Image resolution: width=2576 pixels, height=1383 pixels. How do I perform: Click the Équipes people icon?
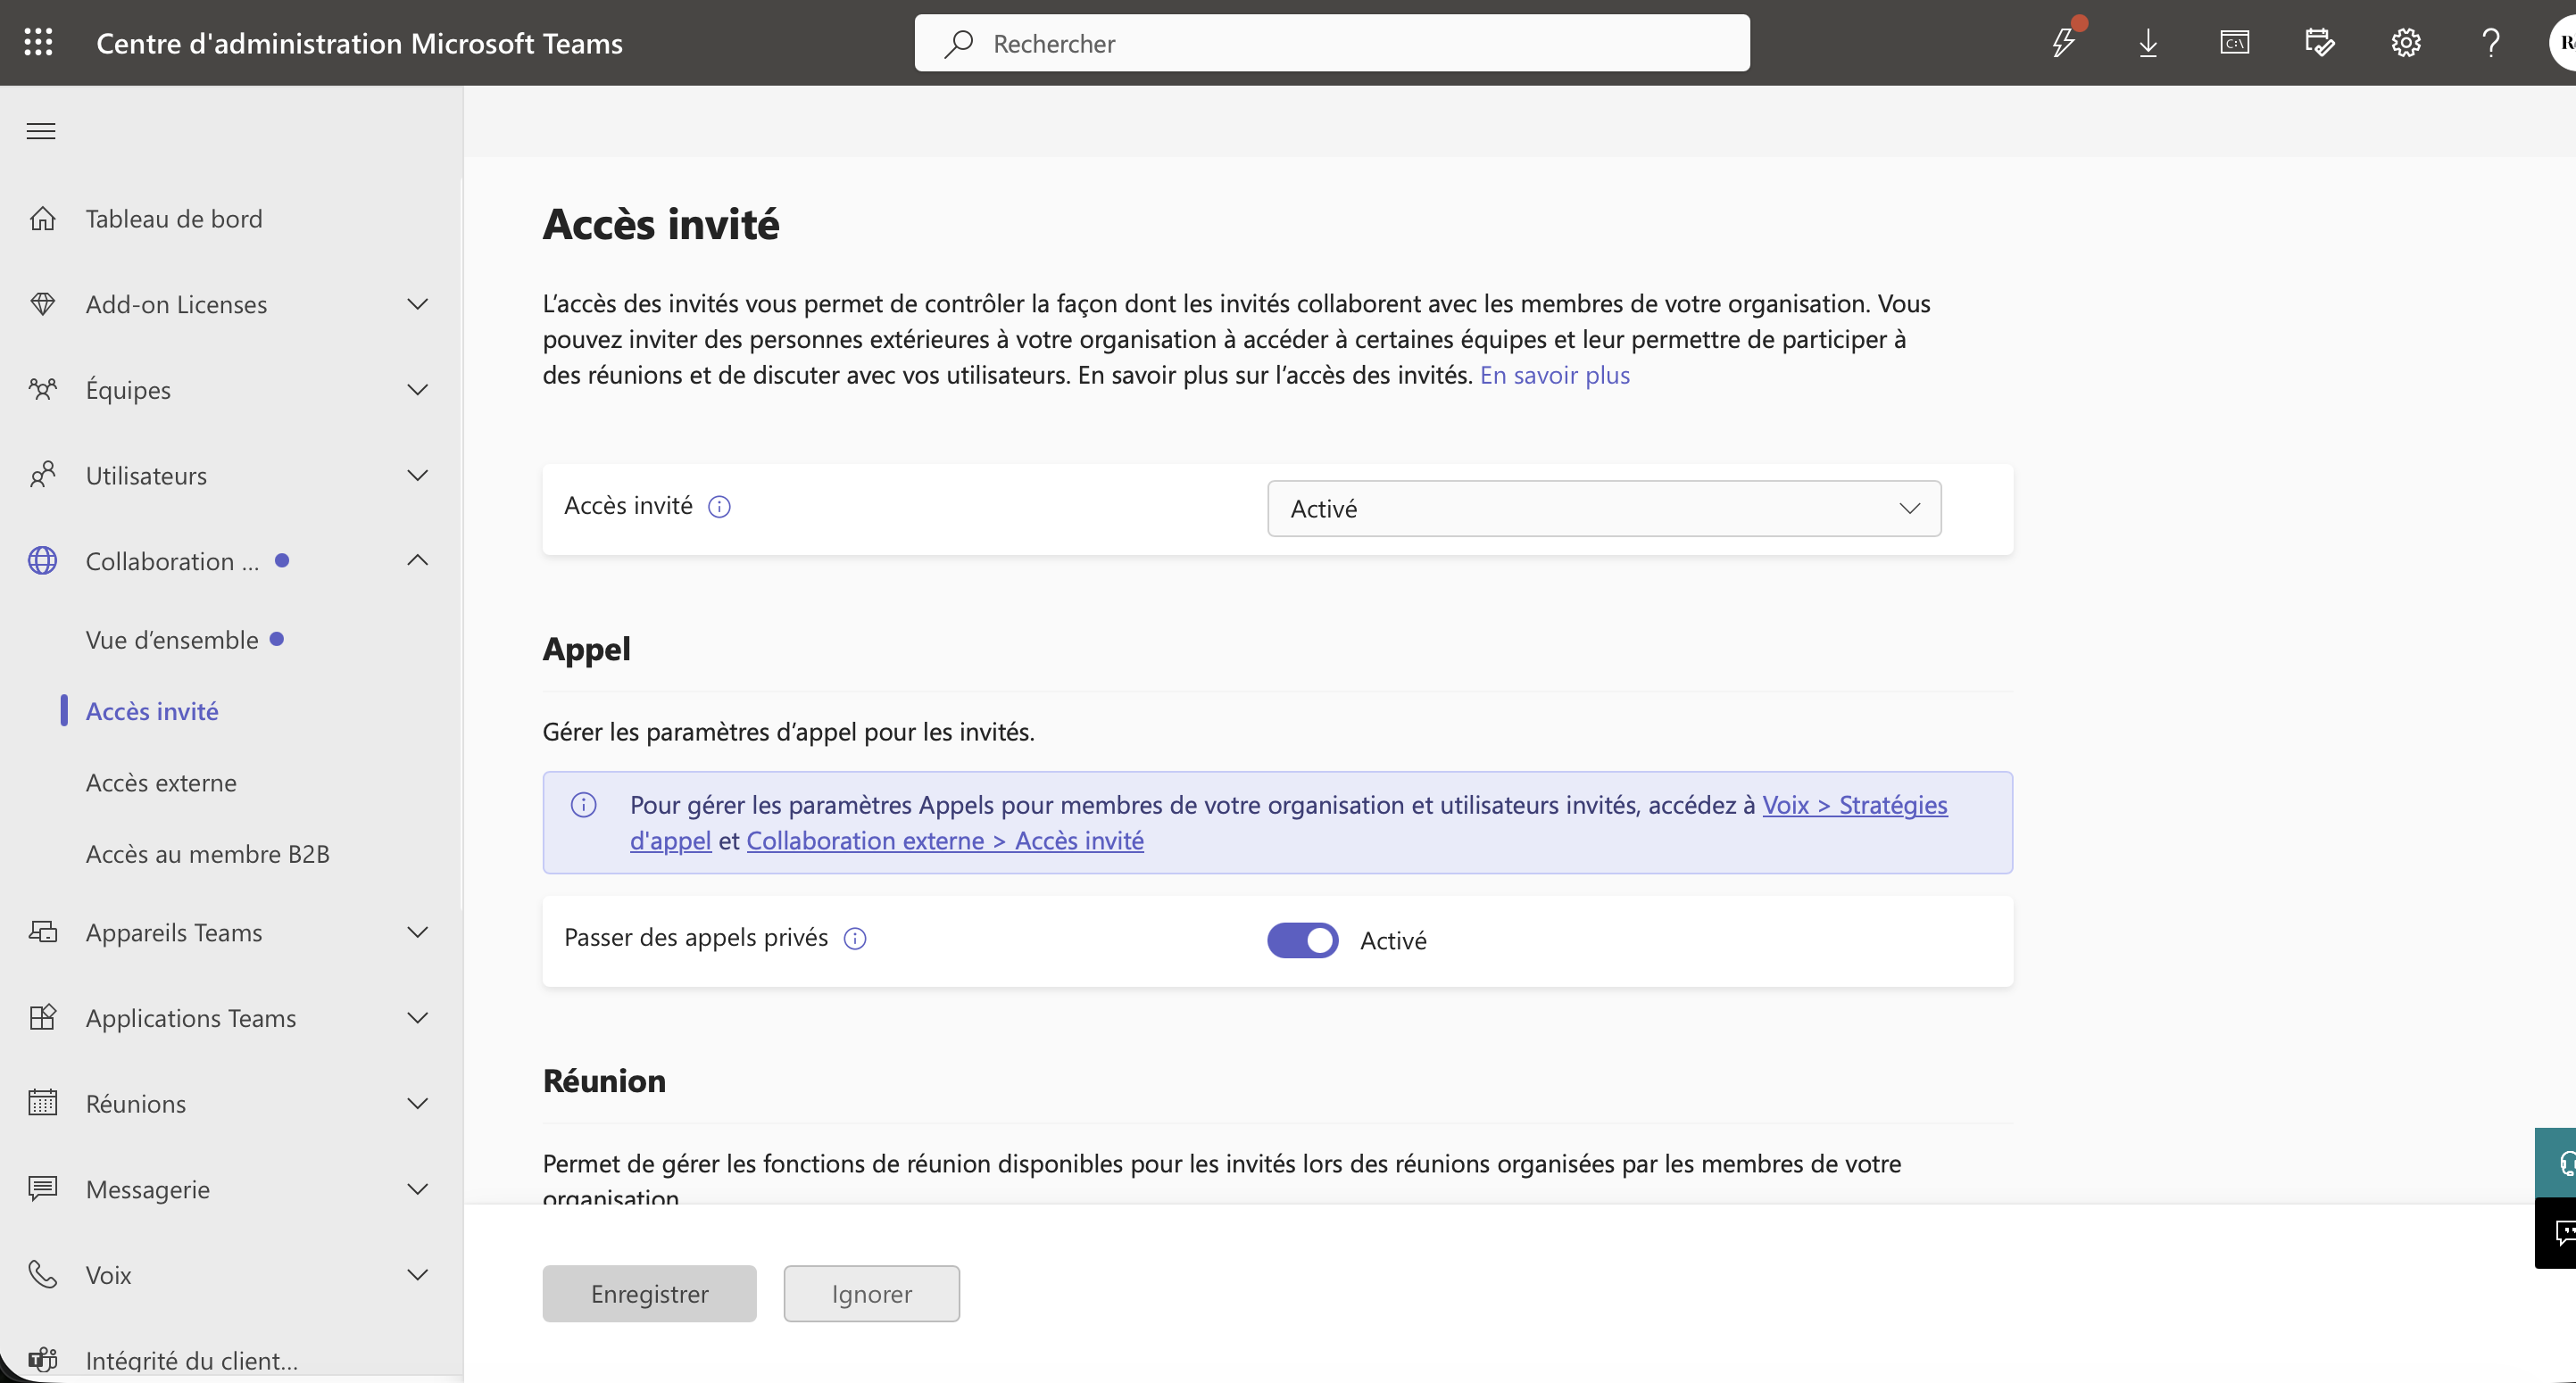click(42, 390)
